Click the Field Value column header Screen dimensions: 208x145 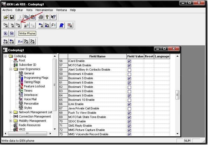point(135,56)
